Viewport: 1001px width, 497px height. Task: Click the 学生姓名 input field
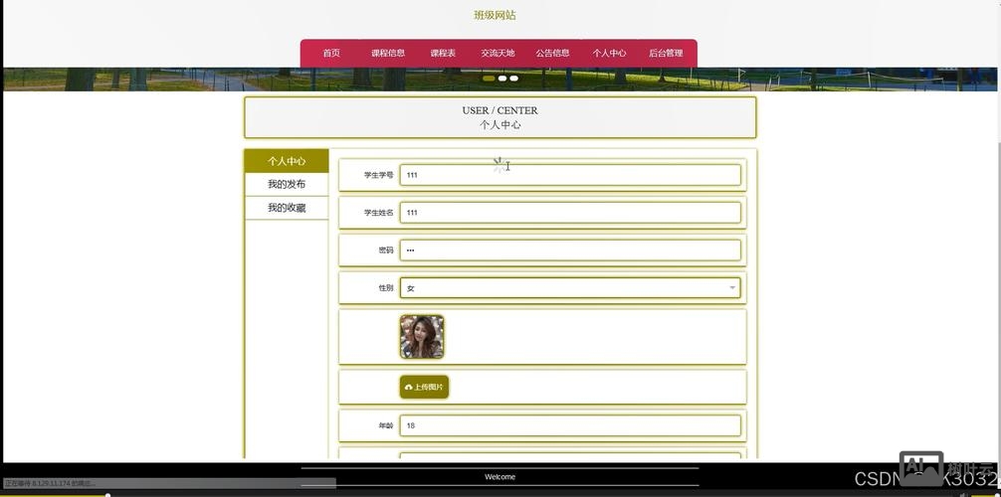[x=570, y=213]
